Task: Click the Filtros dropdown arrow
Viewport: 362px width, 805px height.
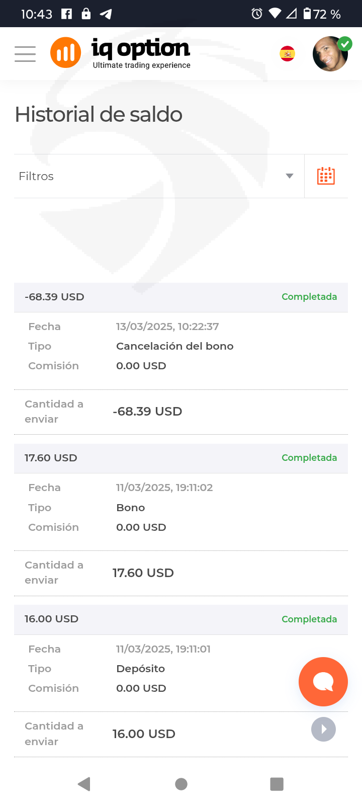Action: tap(290, 176)
